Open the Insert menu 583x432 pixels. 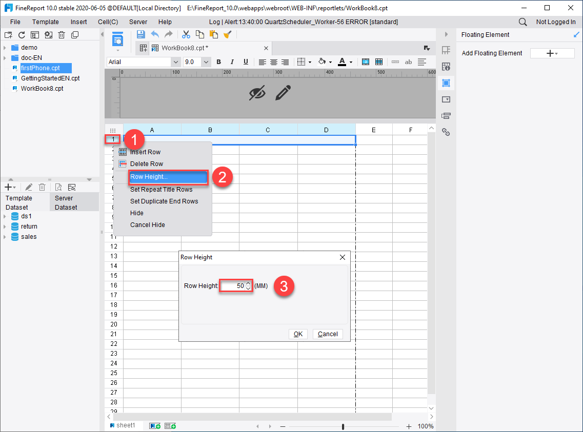pos(79,22)
